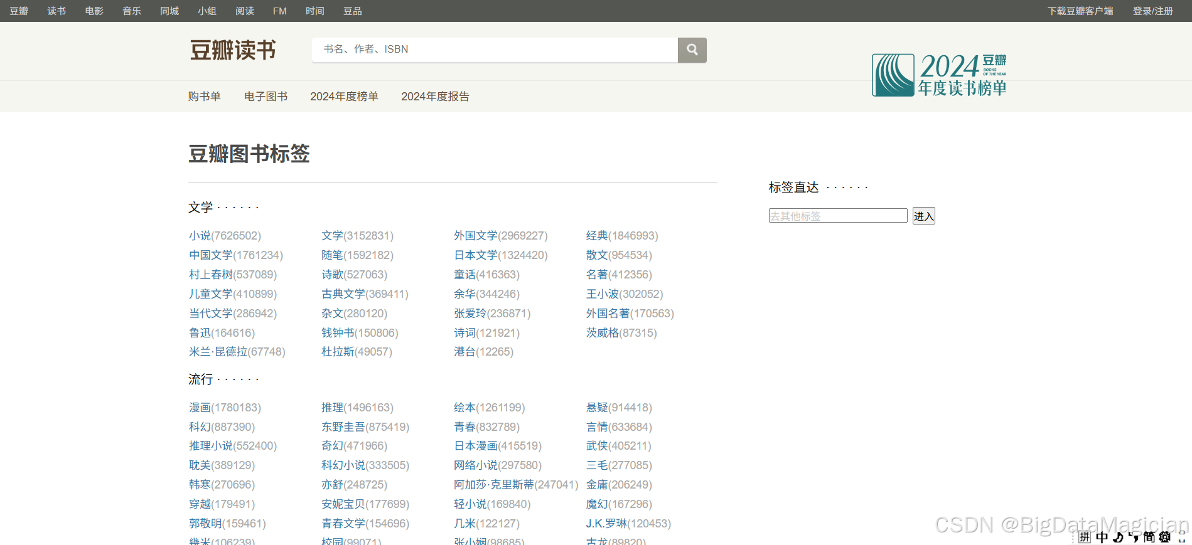This screenshot has height=545, width=1192.
Task: Open the 米兰·昆德拉 tag link
Action: [218, 352]
